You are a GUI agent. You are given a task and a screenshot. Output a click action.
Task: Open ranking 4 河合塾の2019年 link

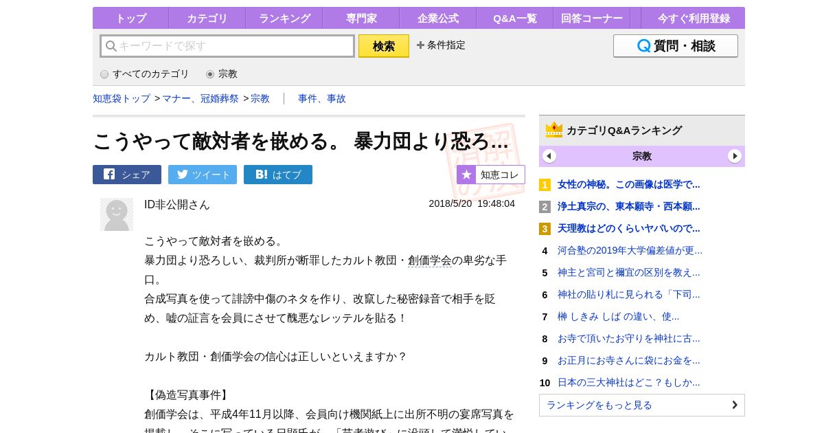[x=630, y=250]
